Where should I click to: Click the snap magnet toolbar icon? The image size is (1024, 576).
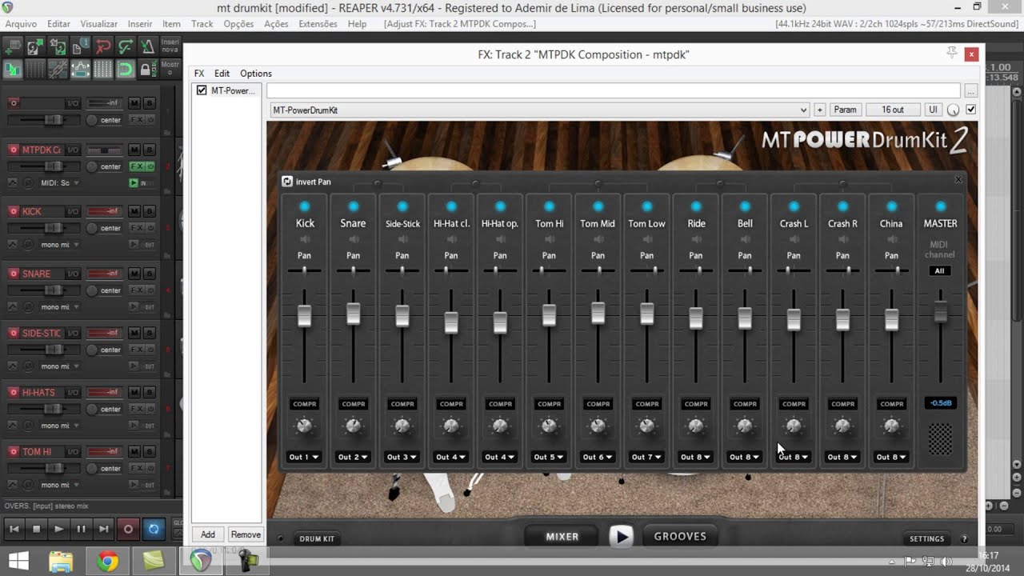125,69
